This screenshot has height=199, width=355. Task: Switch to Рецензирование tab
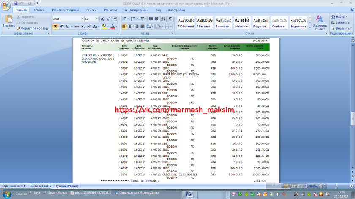[x=136, y=10]
